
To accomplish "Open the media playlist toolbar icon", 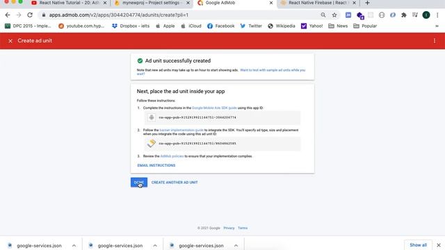I will 415,15.
